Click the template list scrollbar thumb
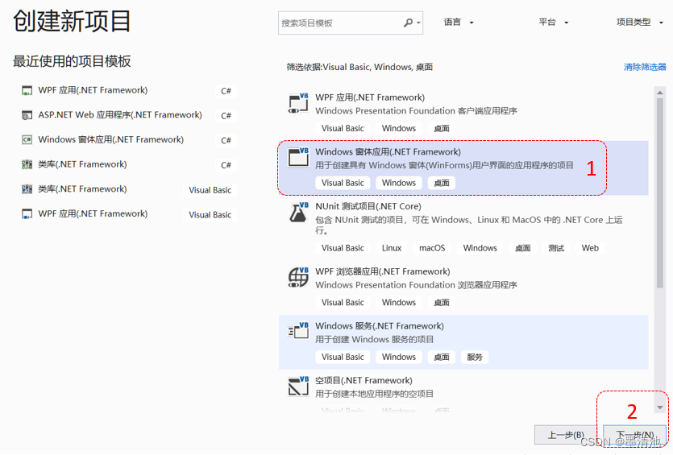This screenshot has height=455, width=673. pos(660,193)
